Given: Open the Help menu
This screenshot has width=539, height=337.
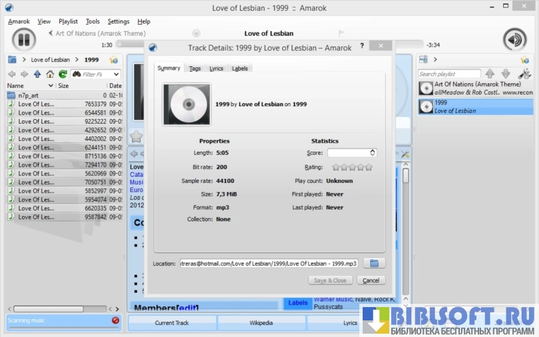Looking at the screenshot, I should click(144, 21).
